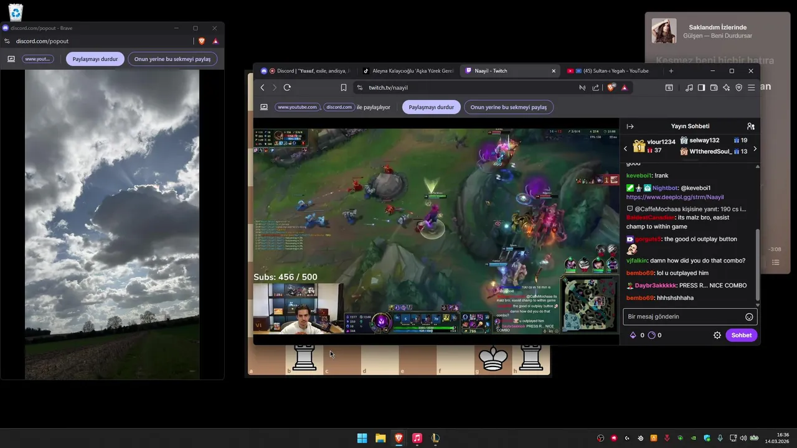Reload the Twitch page
The height and width of the screenshot is (448, 797).
[287, 88]
